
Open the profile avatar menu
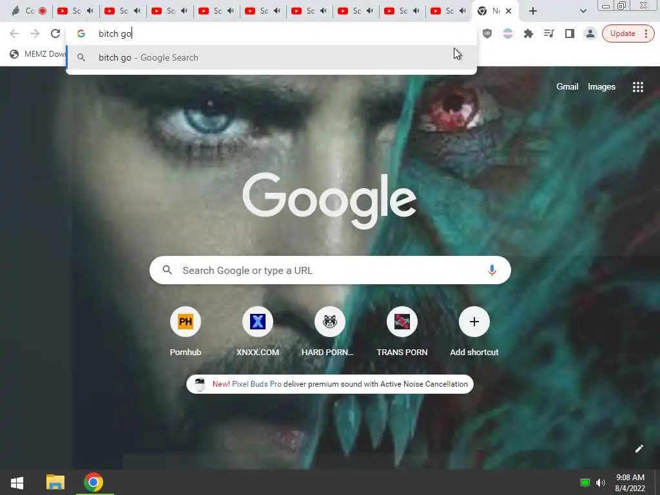[590, 34]
